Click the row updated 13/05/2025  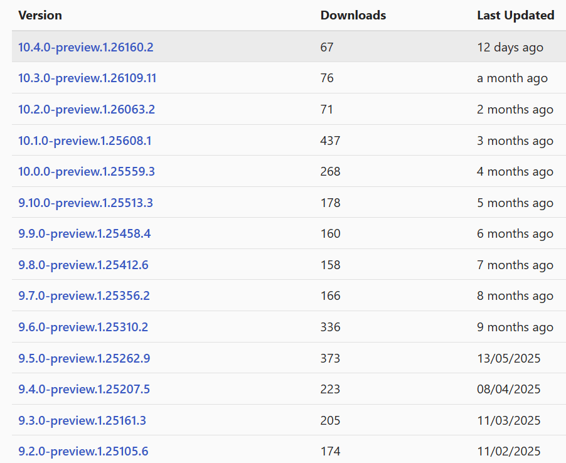(282, 358)
